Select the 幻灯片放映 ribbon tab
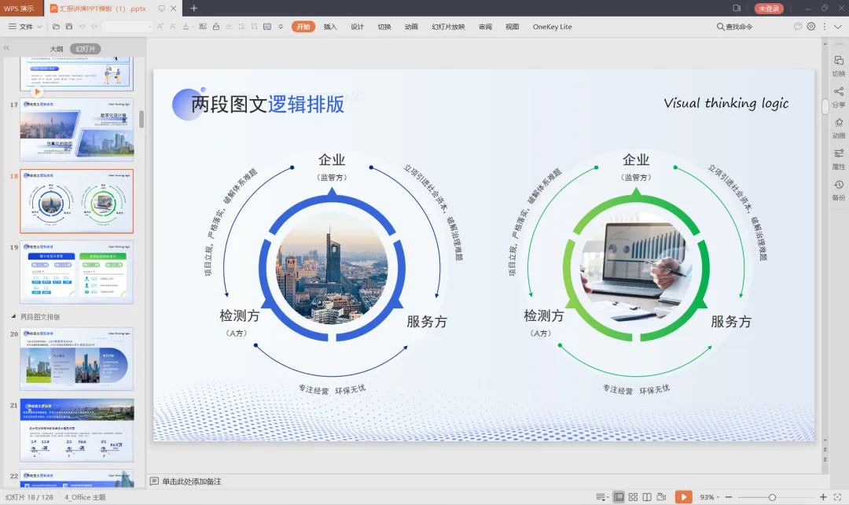The width and height of the screenshot is (849, 505). pos(448,27)
